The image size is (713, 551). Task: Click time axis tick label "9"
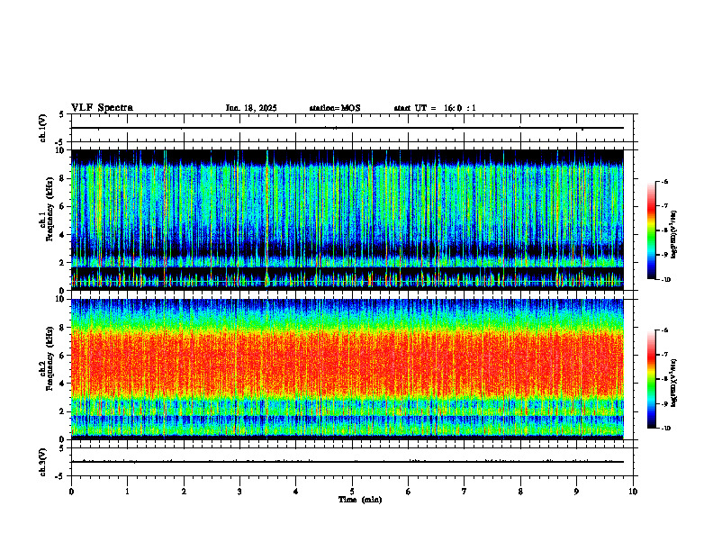(x=576, y=492)
